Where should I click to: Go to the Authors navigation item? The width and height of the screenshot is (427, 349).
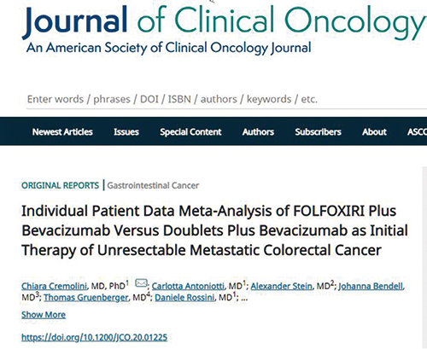click(x=258, y=132)
